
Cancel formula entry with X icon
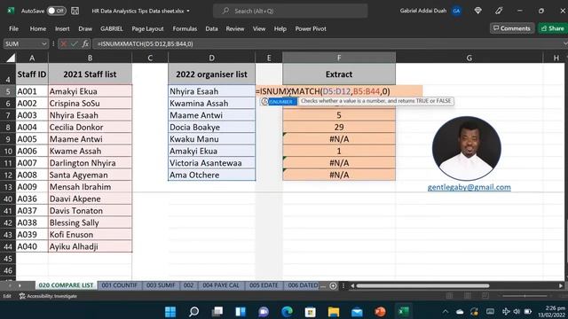coord(64,43)
